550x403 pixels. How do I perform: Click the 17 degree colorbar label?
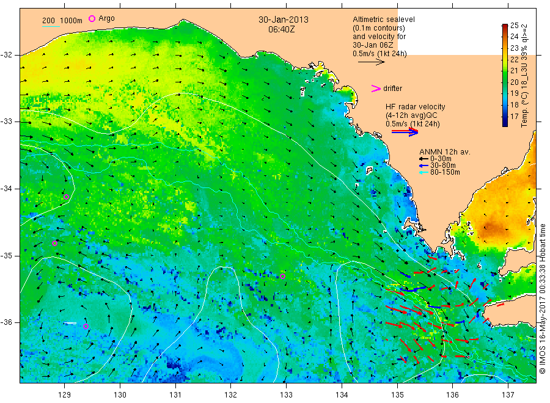coord(514,117)
